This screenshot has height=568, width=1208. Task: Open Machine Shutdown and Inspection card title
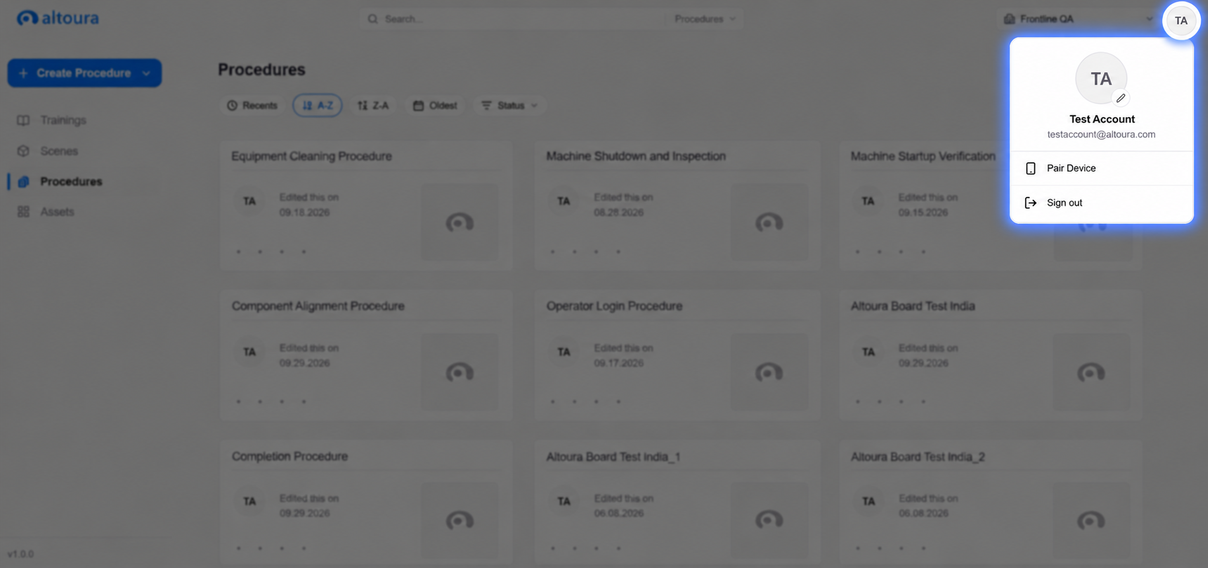click(636, 157)
